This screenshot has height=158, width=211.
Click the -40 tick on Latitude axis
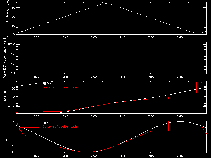click(x=12, y=152)
